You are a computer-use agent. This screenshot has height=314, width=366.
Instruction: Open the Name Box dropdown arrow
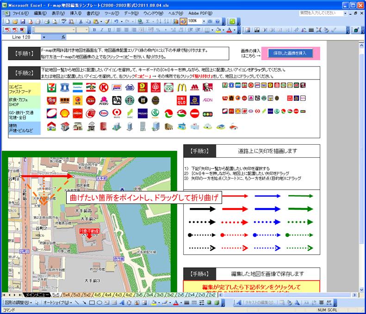click(x=44, y=37)
